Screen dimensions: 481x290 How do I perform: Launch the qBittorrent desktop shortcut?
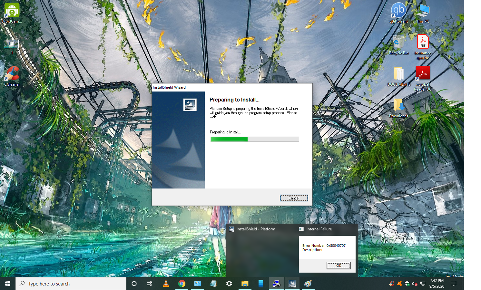tap(398, 13)
